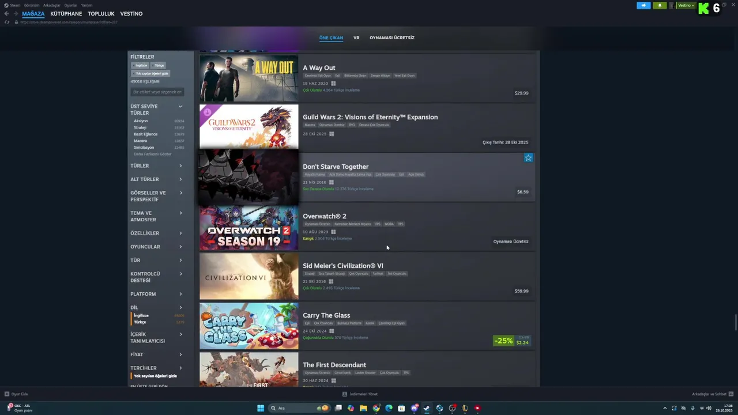This screenshot has height=415, width=738.
Task: Click Windows platform icon on Civilization VI row
Action: click(x=331, y=281)
